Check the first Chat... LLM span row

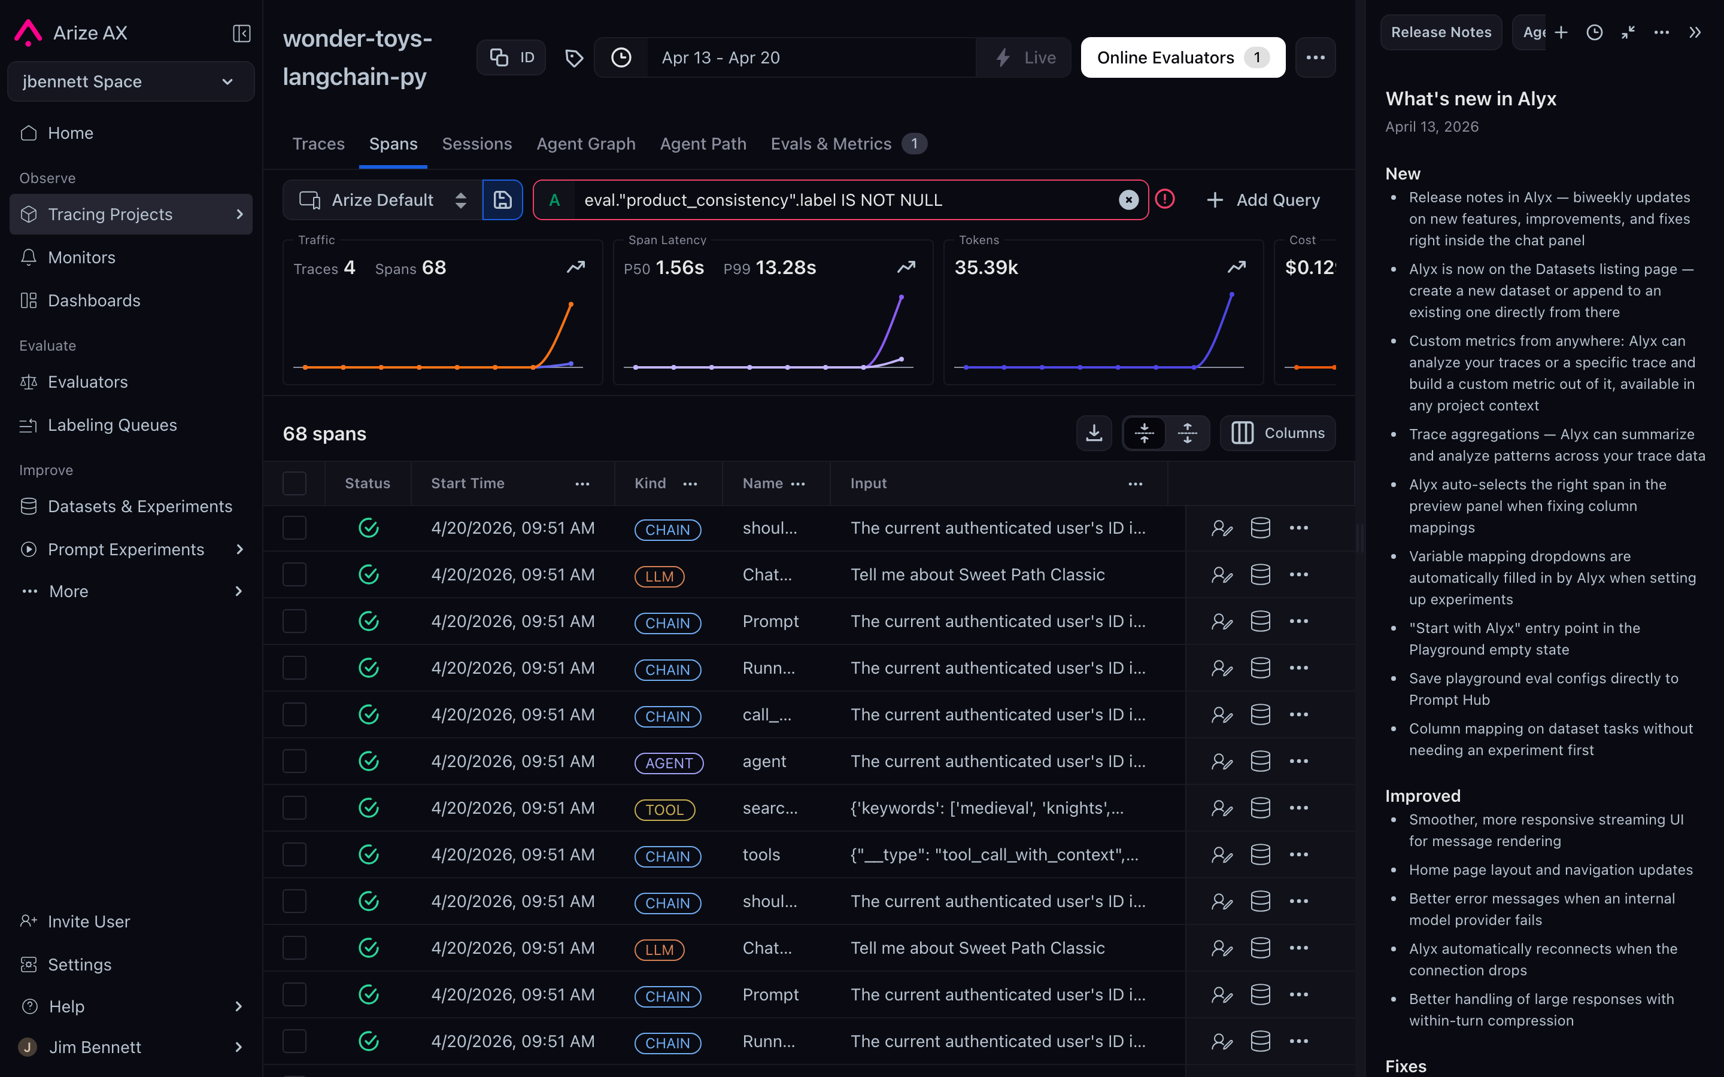point(295,575)
